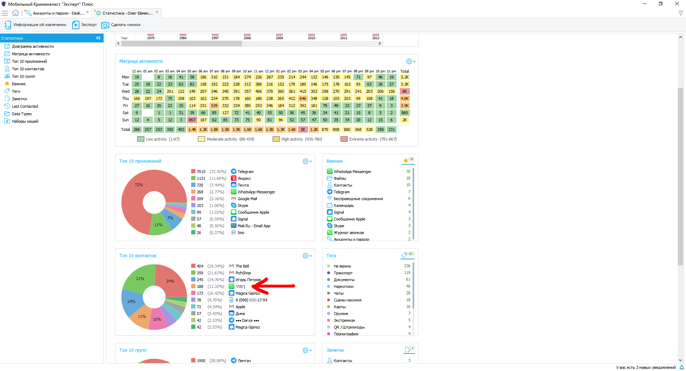Click the timeline's left scroll arrow
The height and width of the screenshot is (371, 686).
118,43
